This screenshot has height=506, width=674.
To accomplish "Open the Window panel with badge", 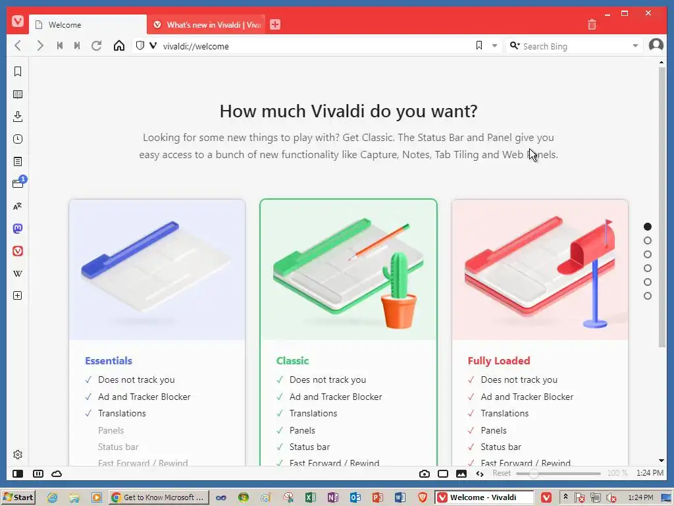I will coord(18,183).
